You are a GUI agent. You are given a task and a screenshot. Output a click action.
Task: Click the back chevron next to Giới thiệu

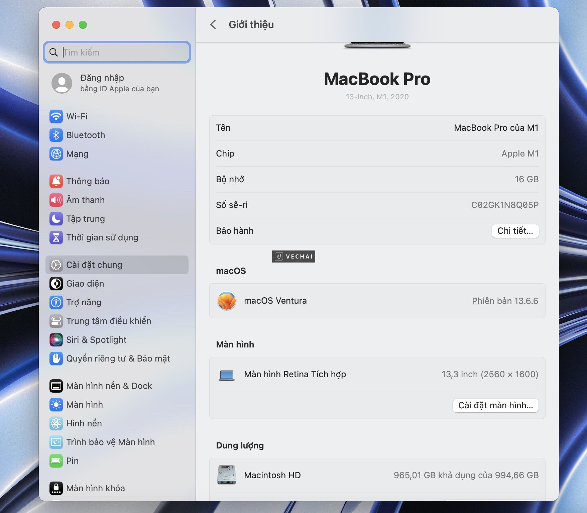[214, 25]
